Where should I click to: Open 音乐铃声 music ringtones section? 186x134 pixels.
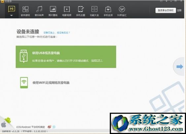pyautogui.click(x=39, y=11)
